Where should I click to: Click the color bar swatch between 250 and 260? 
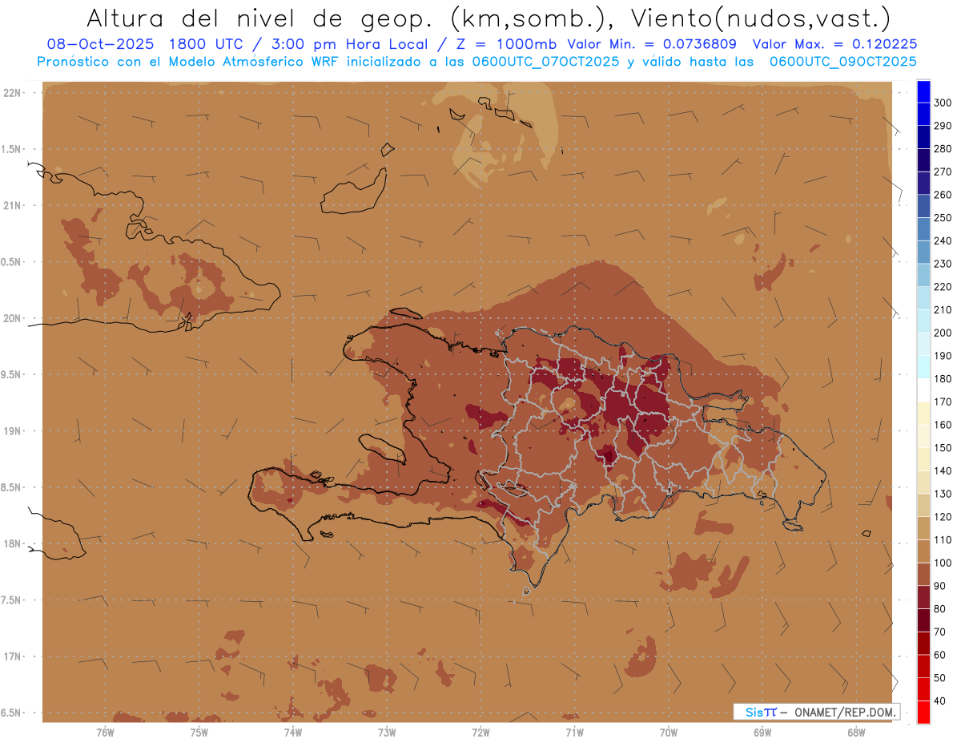923,206
